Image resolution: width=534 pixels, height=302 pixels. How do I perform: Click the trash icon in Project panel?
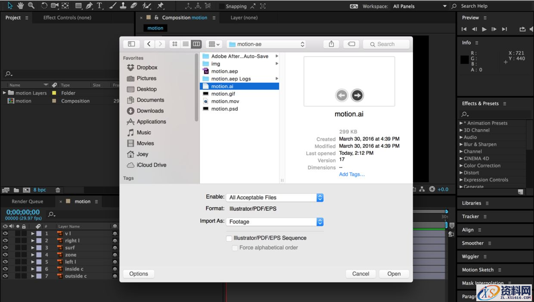click(x=58, y=190)
